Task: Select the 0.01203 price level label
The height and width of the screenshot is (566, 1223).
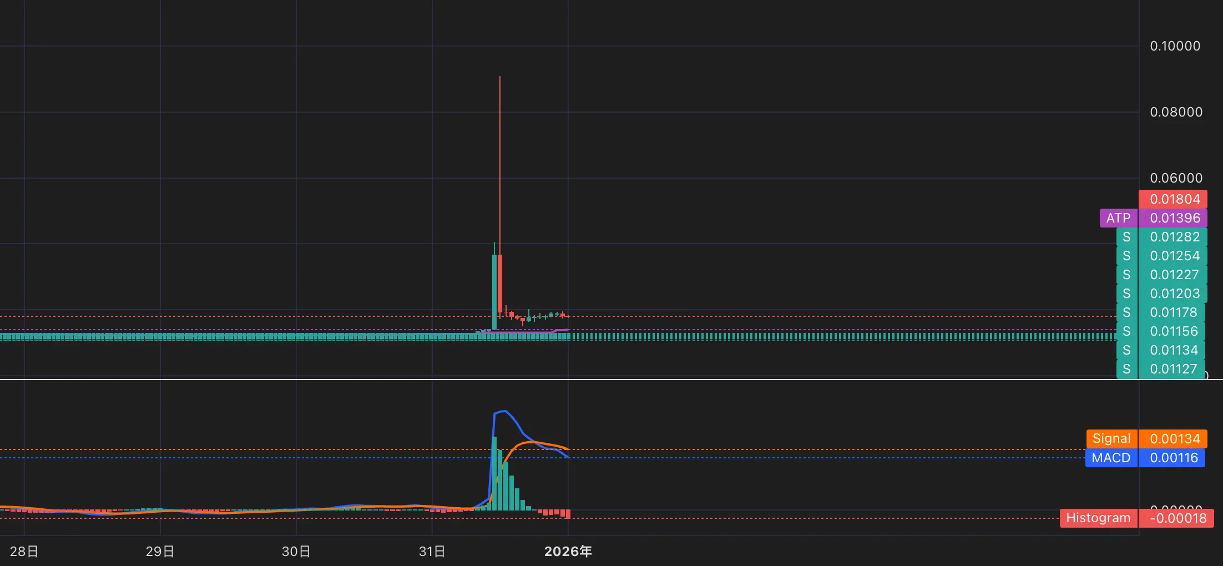Action: (x=1173, y=294)
